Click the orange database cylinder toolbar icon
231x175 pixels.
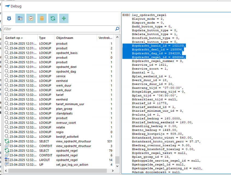[42, 18]
